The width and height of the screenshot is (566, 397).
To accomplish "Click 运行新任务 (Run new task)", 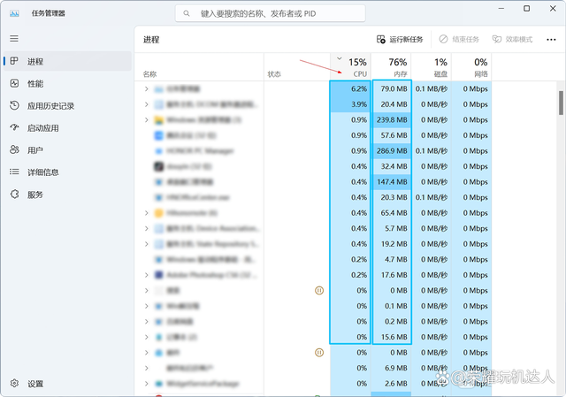I will tap(402, 40).
